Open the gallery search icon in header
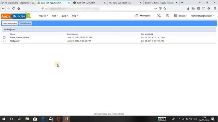218x122 pixels. coord(159,16)
